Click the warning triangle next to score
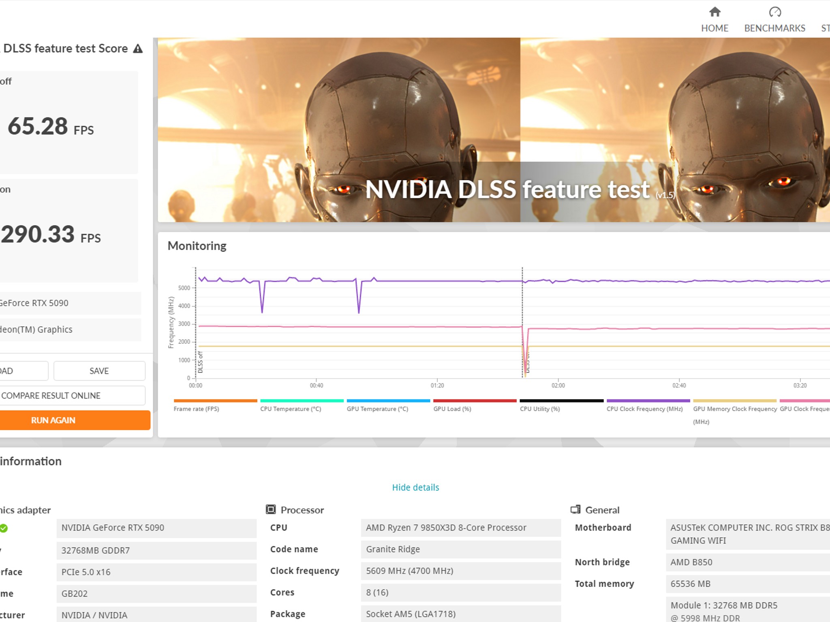Screen dimensions: 830x622 pos(138,49)
